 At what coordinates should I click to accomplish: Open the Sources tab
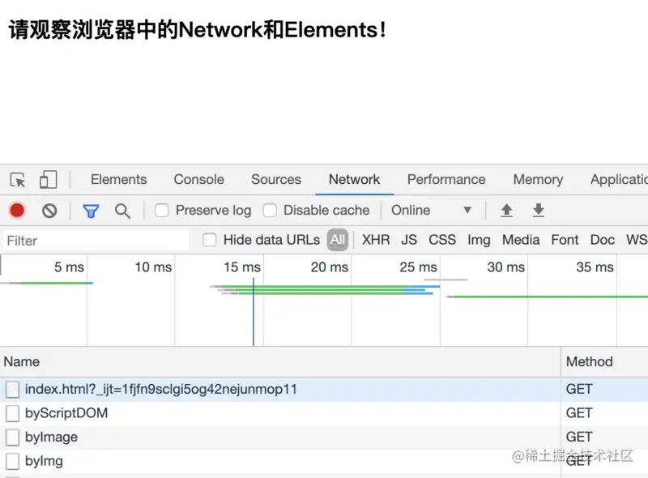[x=276, y=180]
